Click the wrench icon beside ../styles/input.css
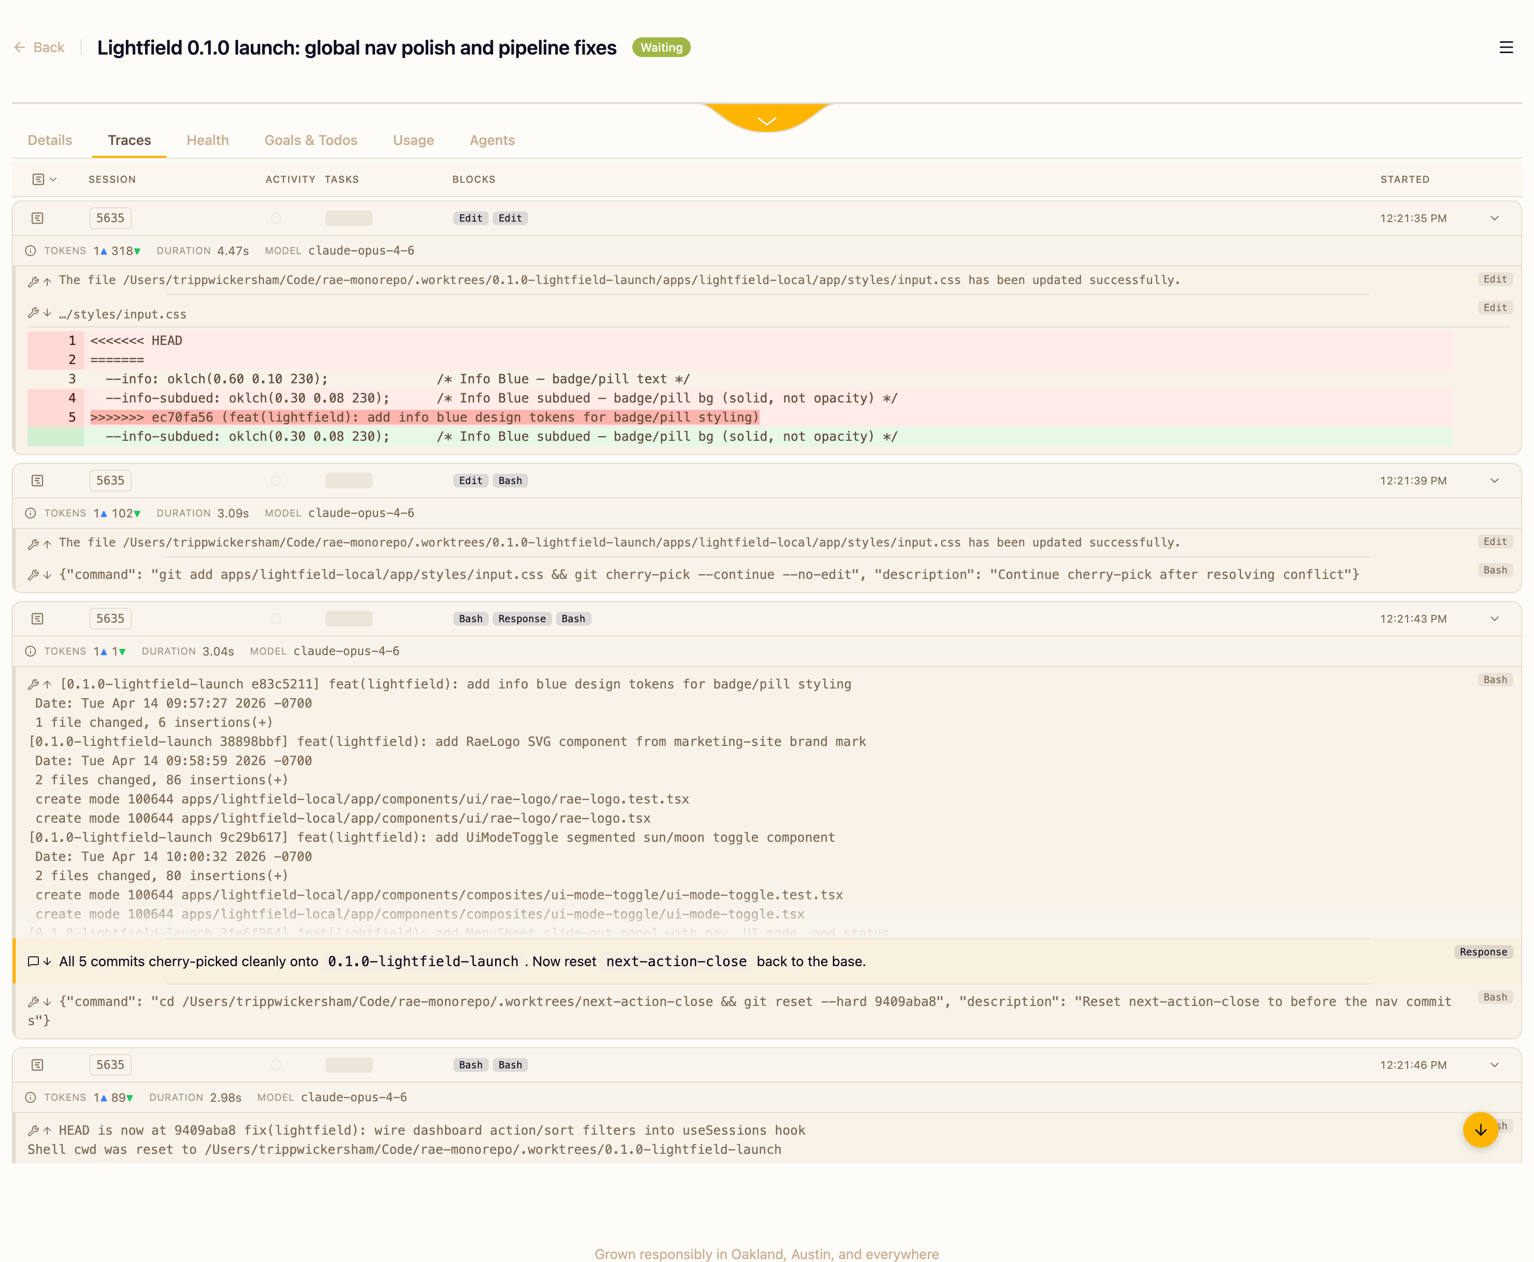1534x1262 pixels. [x=33, y=314]
